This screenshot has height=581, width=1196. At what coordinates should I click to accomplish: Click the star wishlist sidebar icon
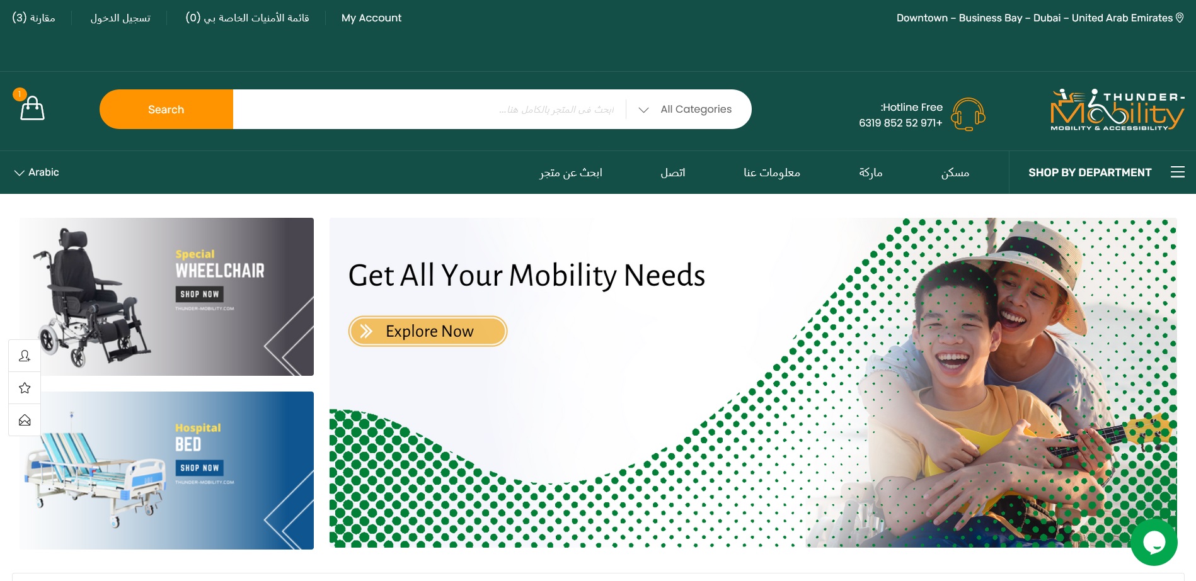coord(25,388)
